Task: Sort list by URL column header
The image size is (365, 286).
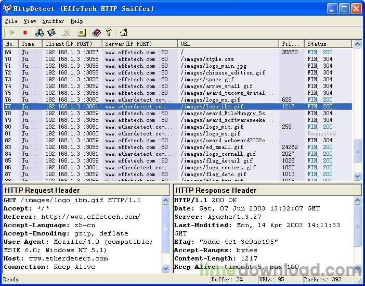Action: pos(228,44)
